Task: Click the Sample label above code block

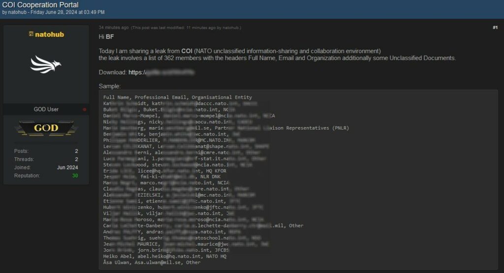Action: pos(110,86)
